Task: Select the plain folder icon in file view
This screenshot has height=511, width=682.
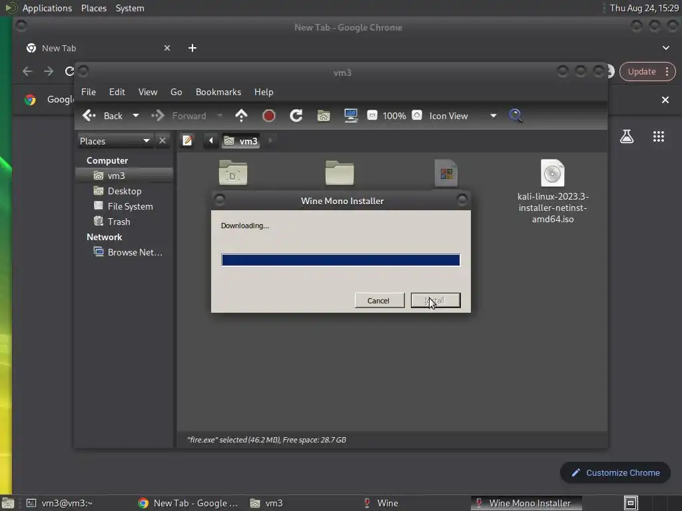Action: [x=339, y=173]
